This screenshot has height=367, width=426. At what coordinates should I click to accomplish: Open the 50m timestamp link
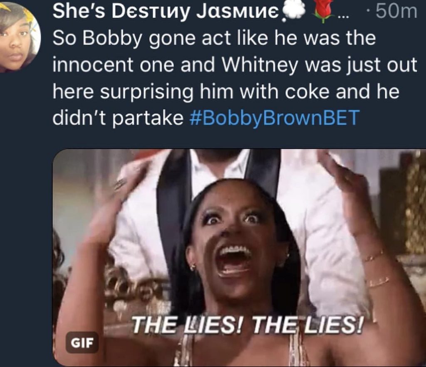click(x=396, y=12)
